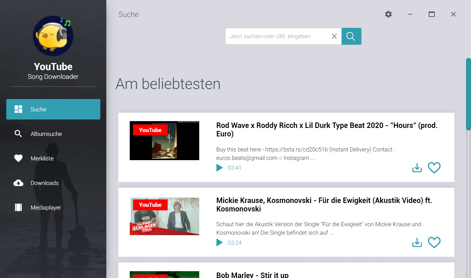Click the Merkliste heart icon
This screenshot has width=471, height=278.
pos(18,158)
